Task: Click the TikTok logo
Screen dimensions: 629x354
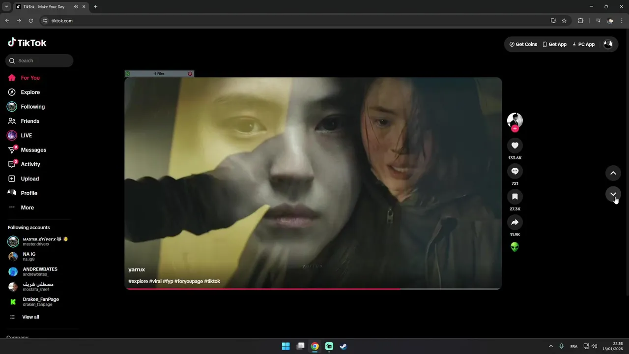Action: [x=27, y=43]
